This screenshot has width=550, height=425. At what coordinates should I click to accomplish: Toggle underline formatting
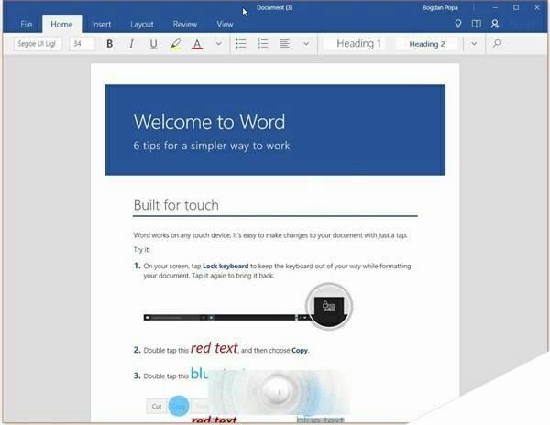click(153, 43)
